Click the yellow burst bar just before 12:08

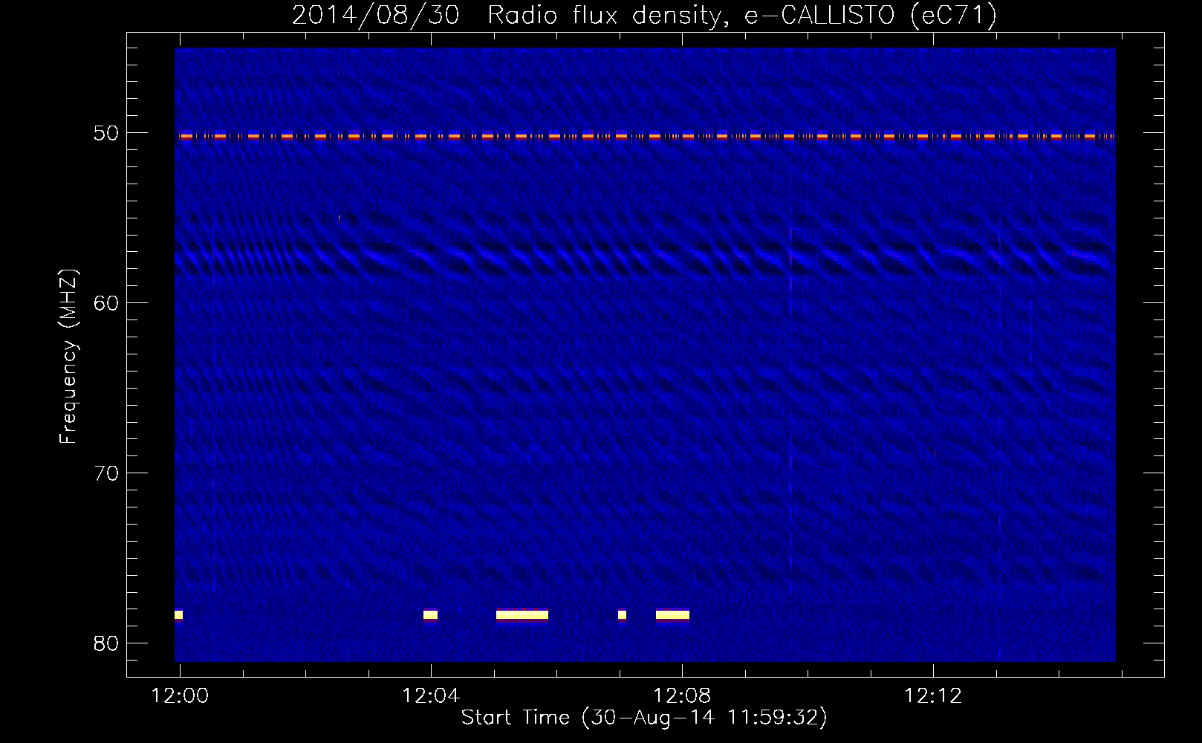pos(672,614)
